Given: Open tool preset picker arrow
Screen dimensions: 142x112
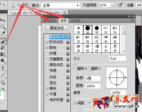Looking at the screenshot, I should 4,5.
